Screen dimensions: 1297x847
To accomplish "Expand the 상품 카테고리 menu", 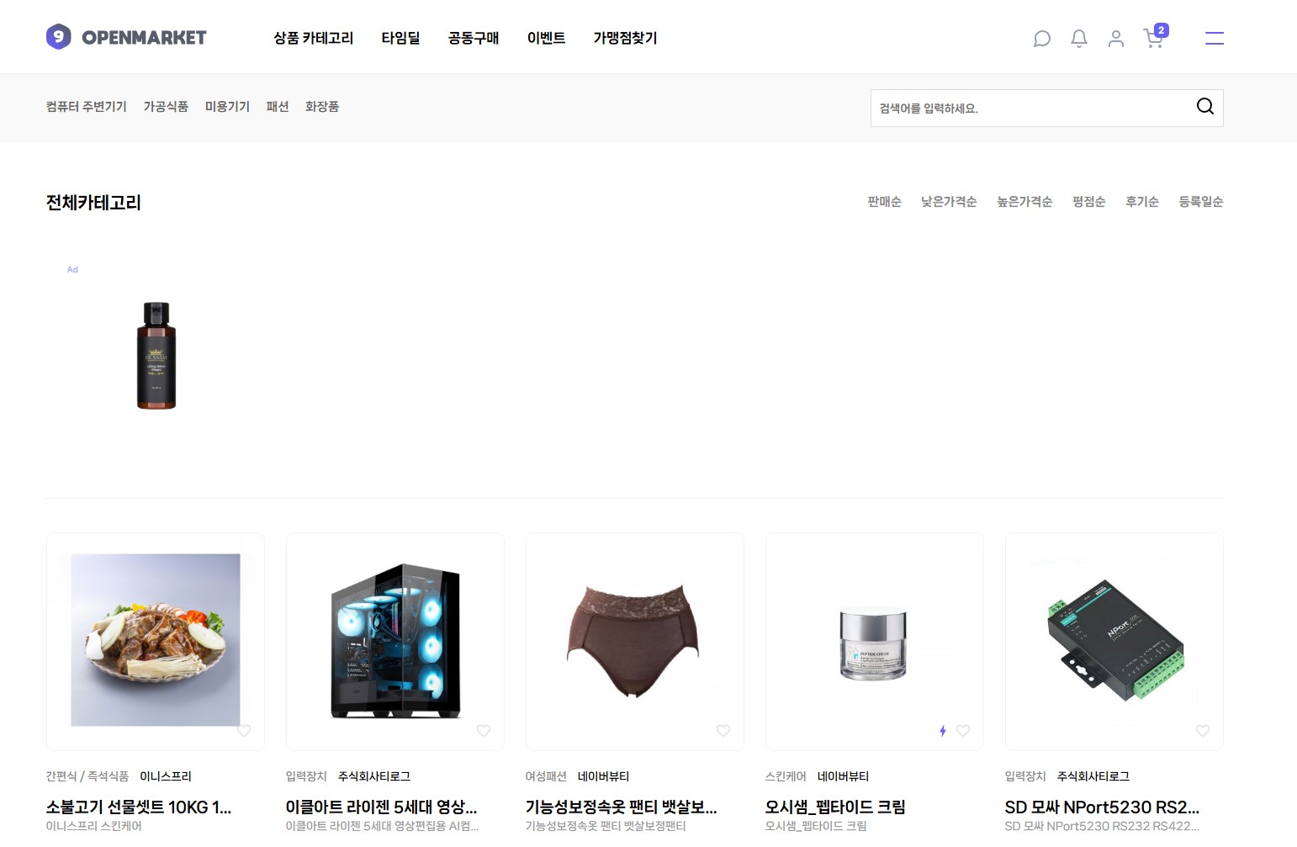I will (x=313, y=38).
